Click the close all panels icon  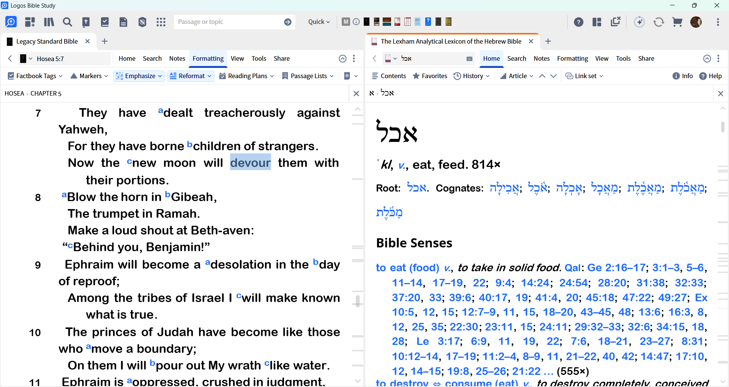(615, 22)
